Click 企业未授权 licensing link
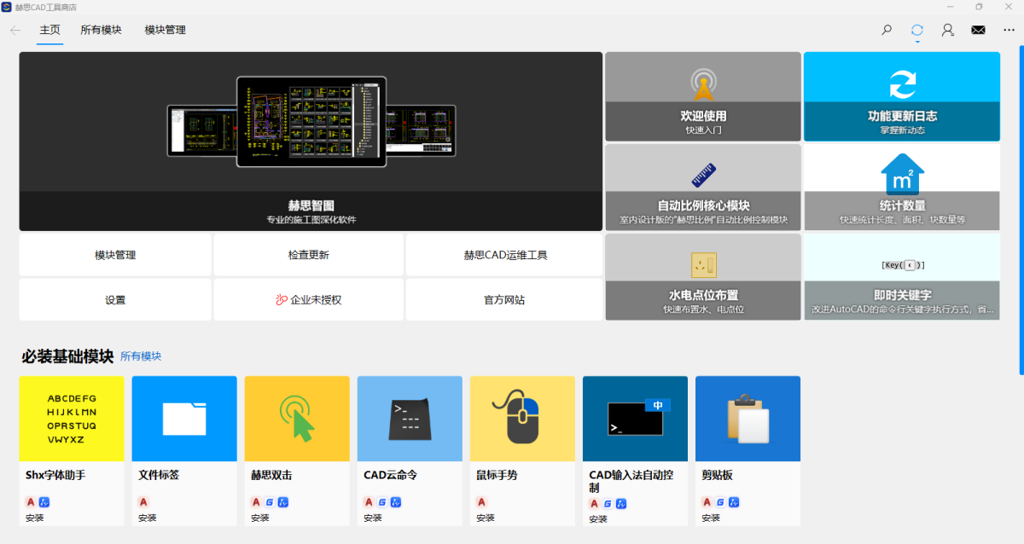1024x544 pixels. pos(310,299)
